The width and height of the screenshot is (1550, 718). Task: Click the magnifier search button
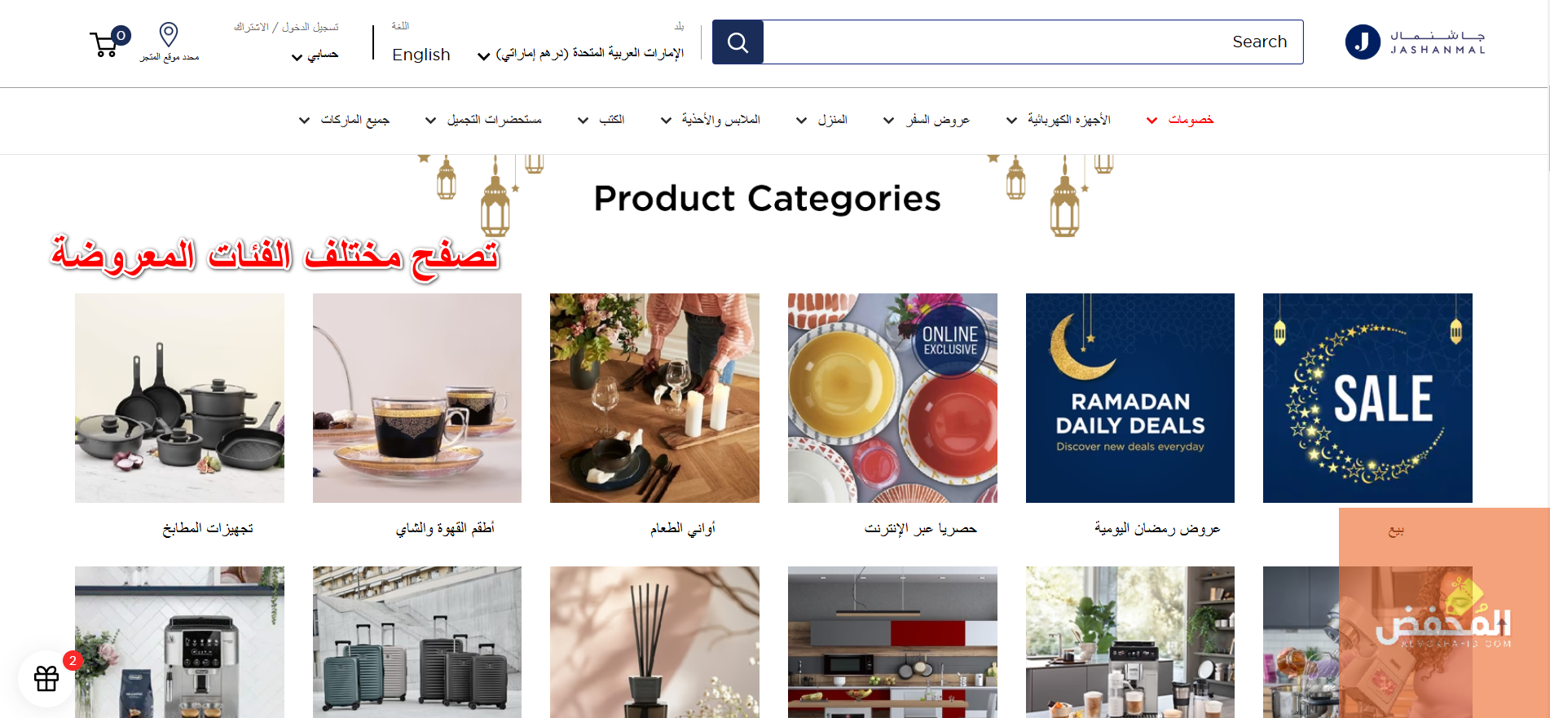coord(738,42)
